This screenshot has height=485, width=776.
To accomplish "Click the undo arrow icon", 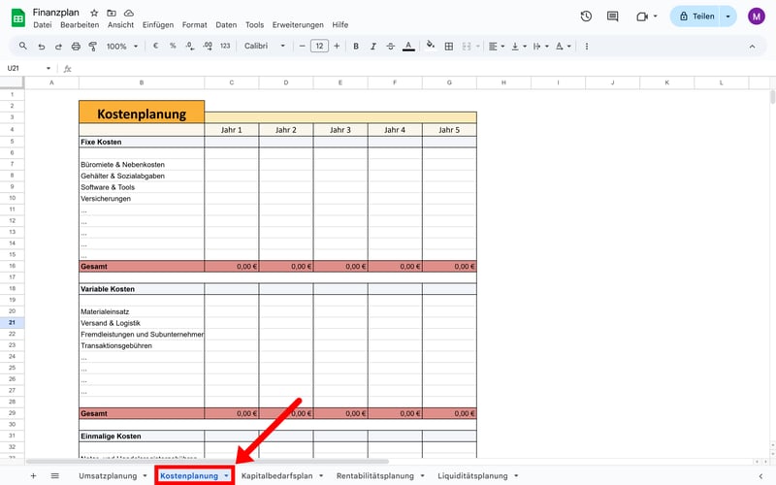I will click(x=41, y=46).
